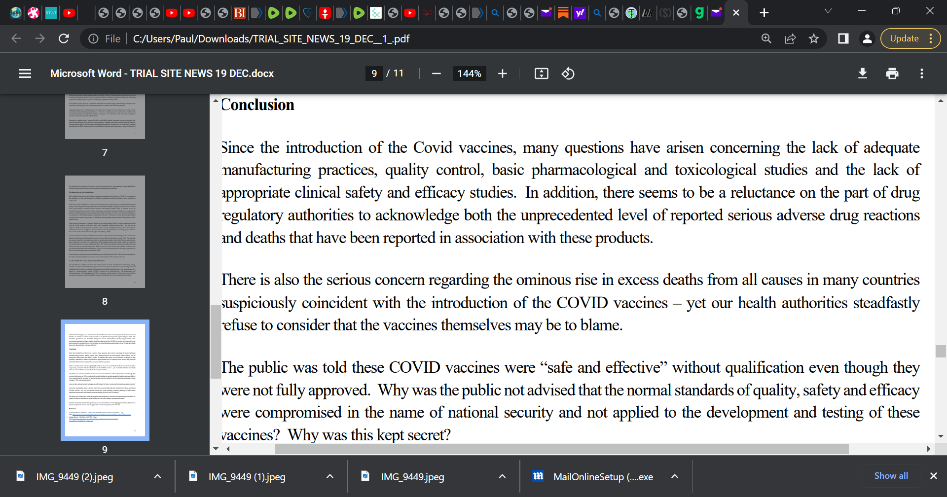Toggle the PDF sidebar menu icon
Viewport: 947px width, 497px height.
pyautogui.click(x=25, y=73)
